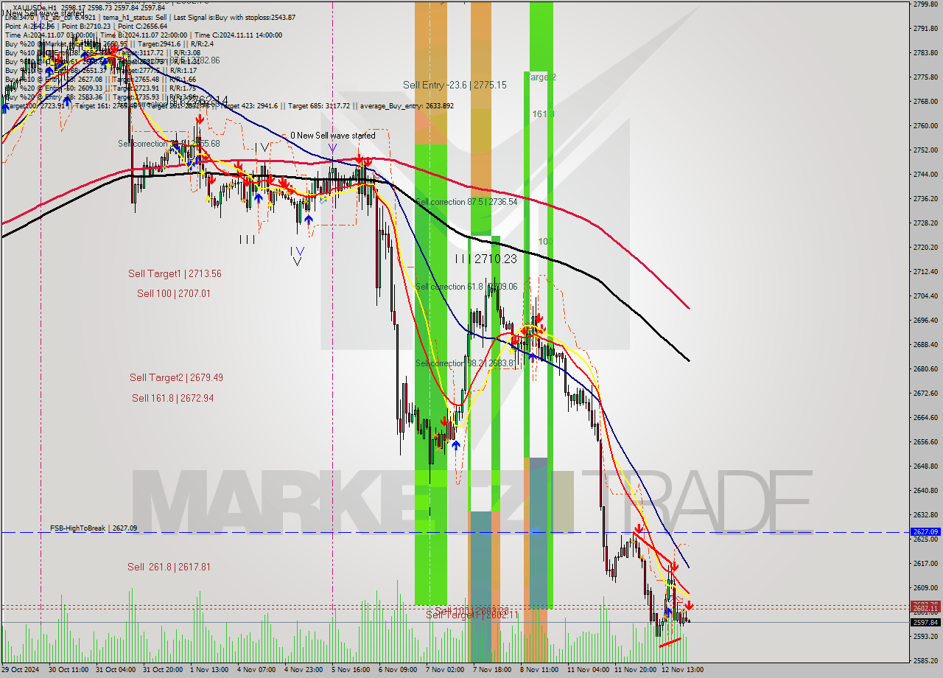Click the 'average_Buy_entry: 2633.892' text

406,105
